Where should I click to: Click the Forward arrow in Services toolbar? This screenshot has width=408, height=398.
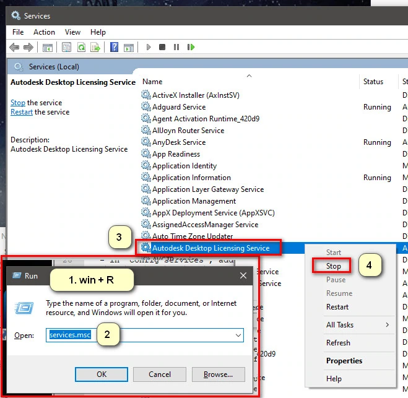tap(28, 47)
